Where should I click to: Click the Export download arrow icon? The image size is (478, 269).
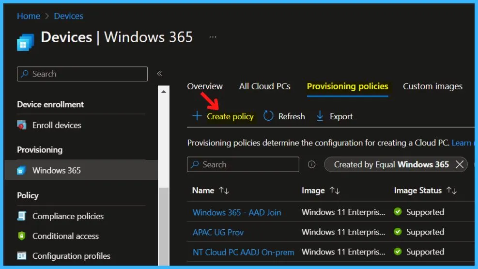pos(320,116)
